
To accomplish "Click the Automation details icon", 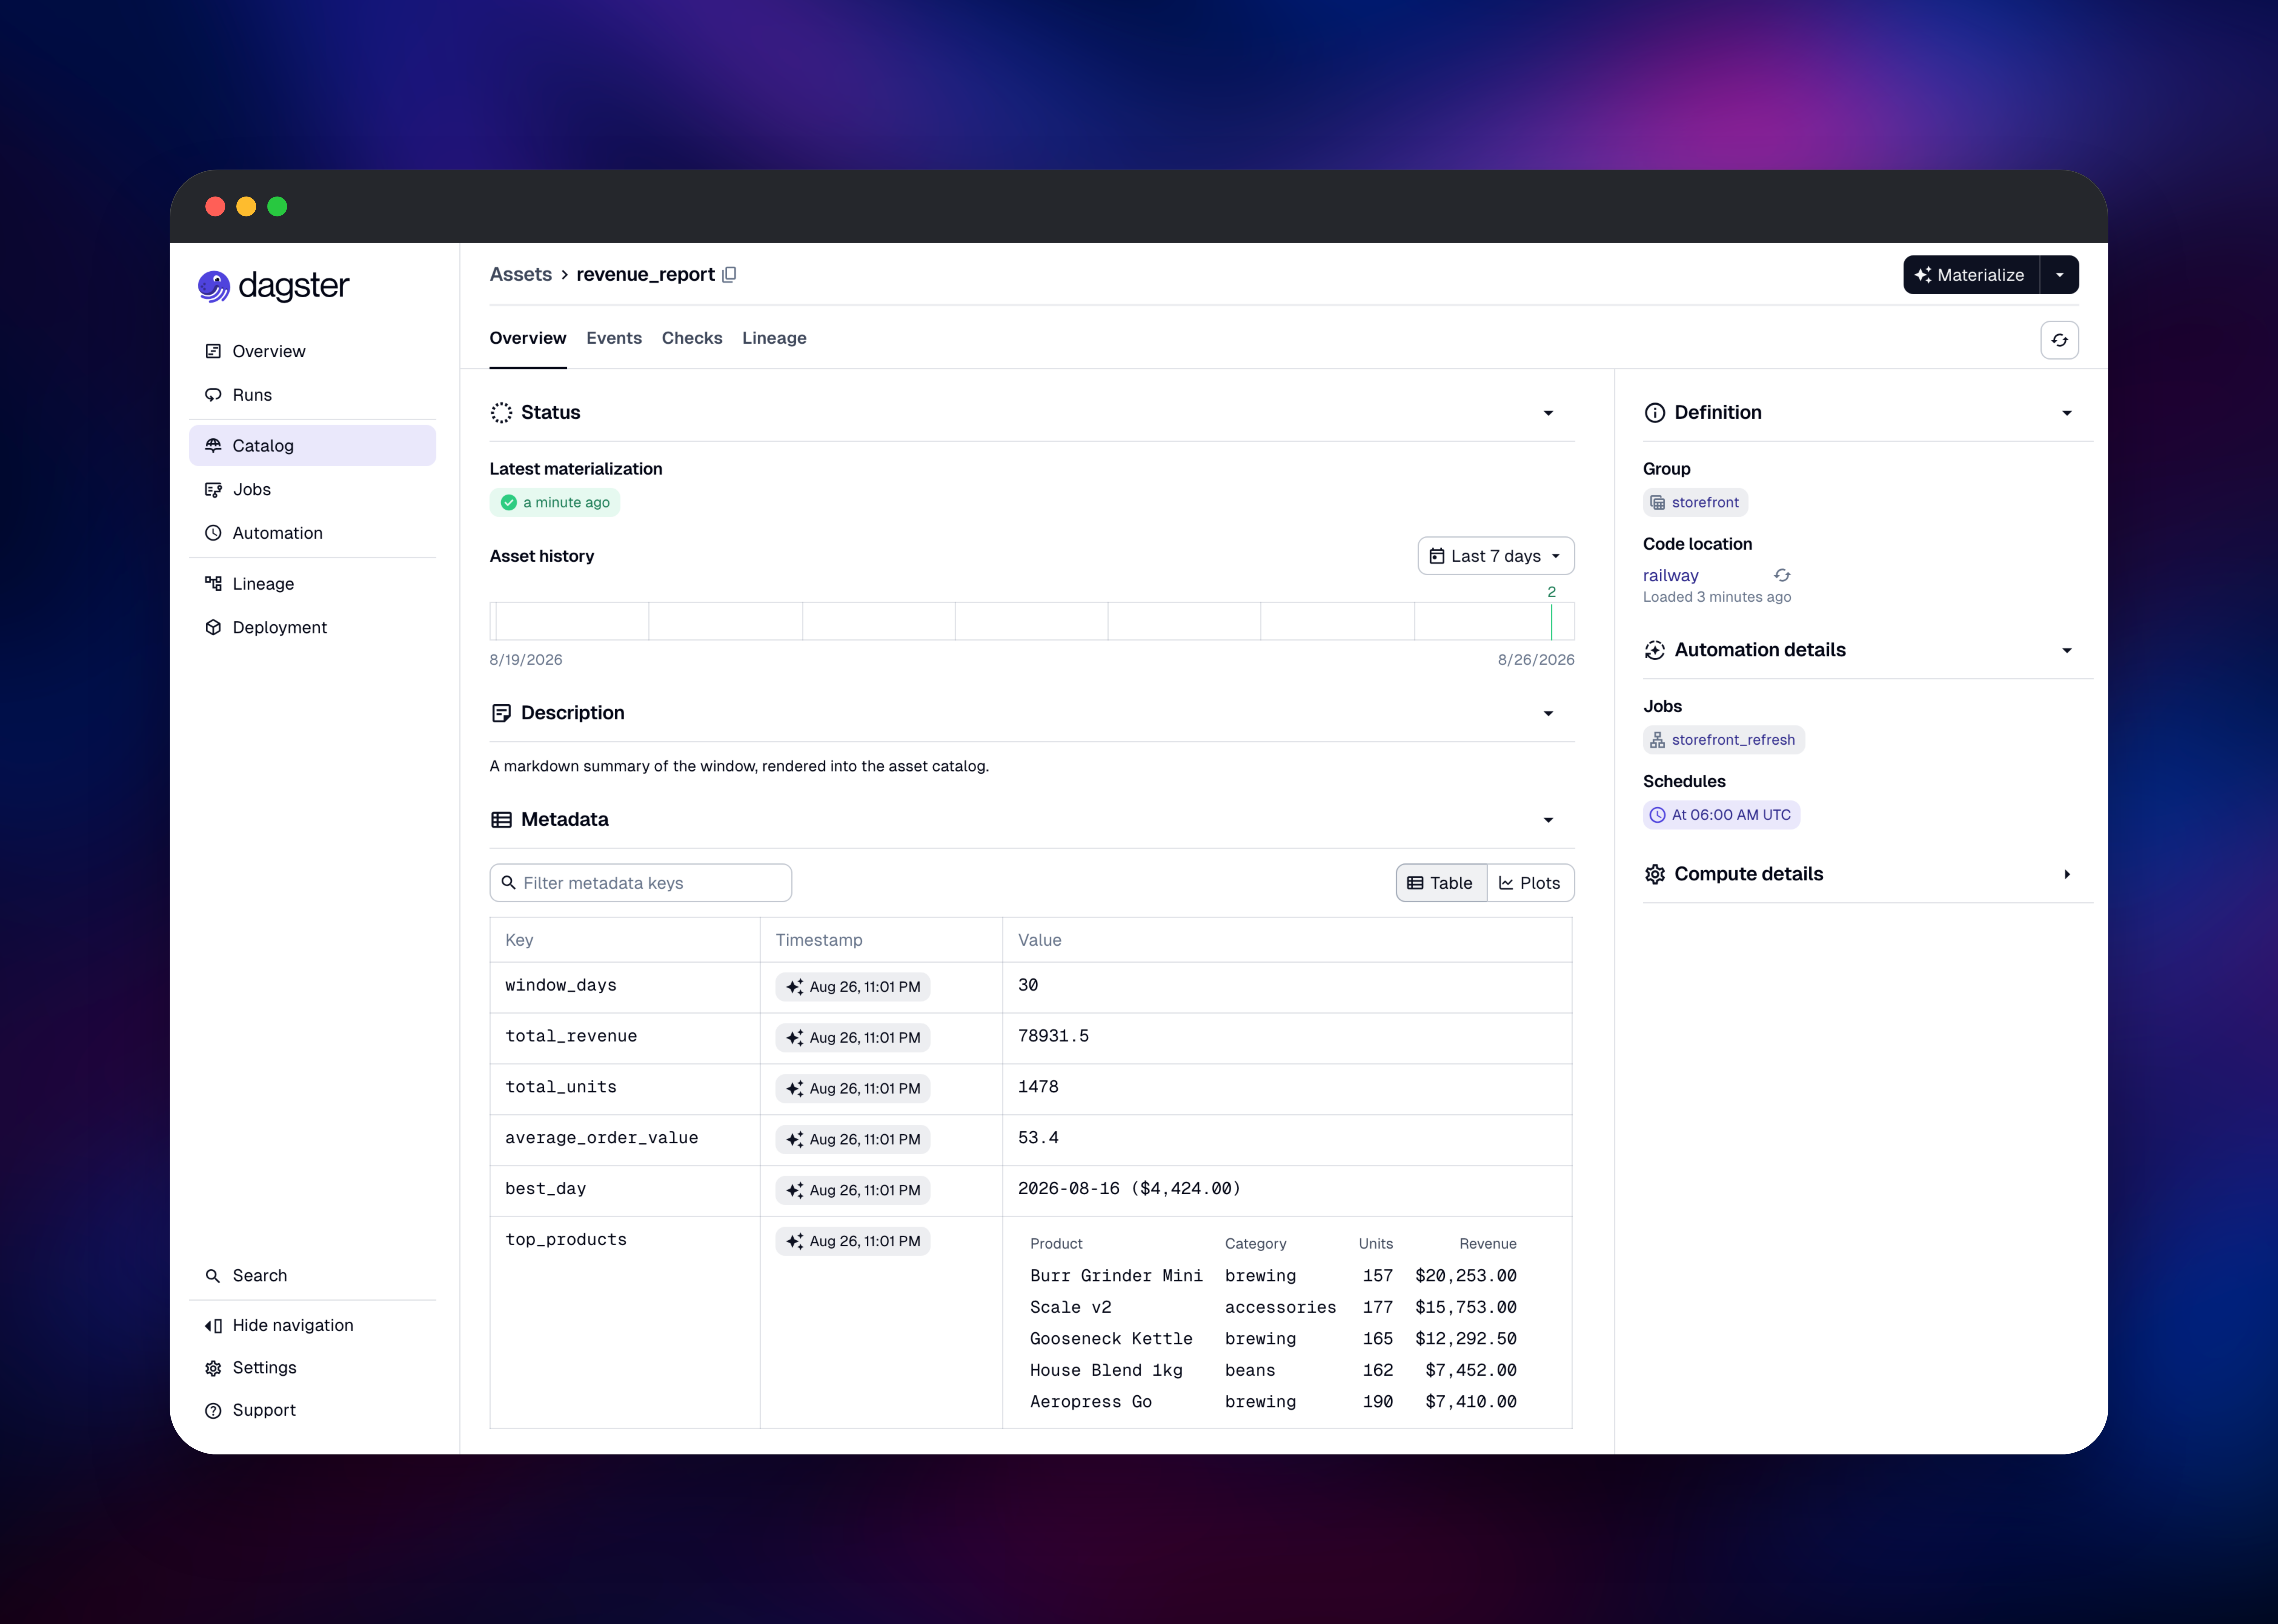I will 1655,650.
